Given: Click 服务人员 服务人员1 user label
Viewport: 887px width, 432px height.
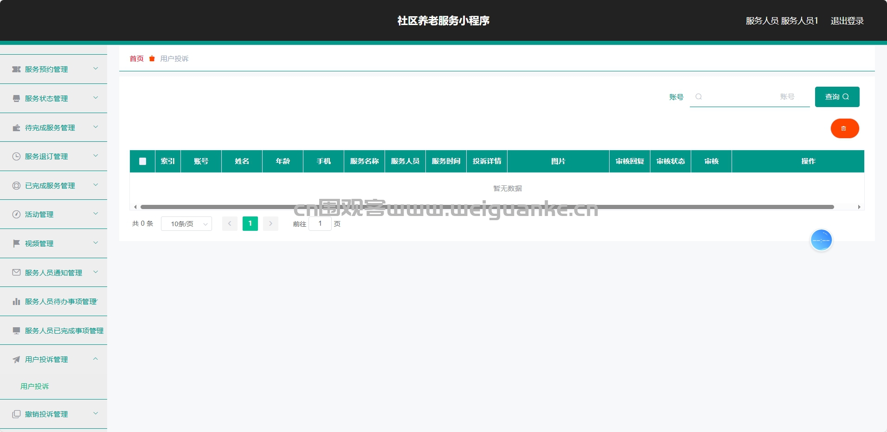Looking at the screenshot, I should tap(782, 21).
